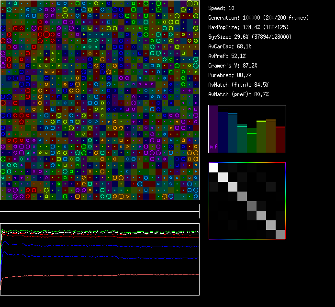Click the lowest red line in the time-series graph
The width and height of the screenshot is (335, 307).
(96, 275)
